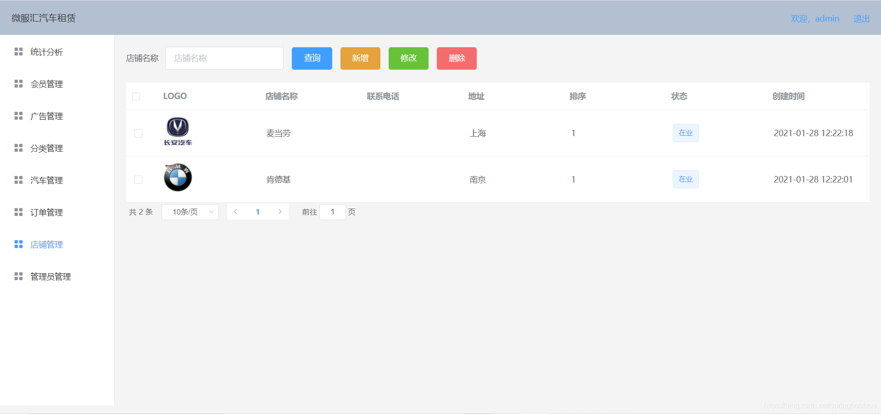Image resolution: width=881 pixels, height=414 pixels.
Task: Click the 排序 column header
Action: tap(578, 96)
